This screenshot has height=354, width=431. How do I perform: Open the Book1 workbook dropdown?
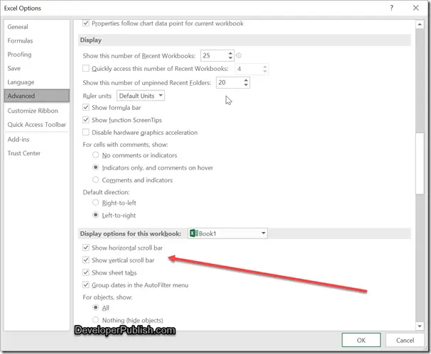coord(228,233)
